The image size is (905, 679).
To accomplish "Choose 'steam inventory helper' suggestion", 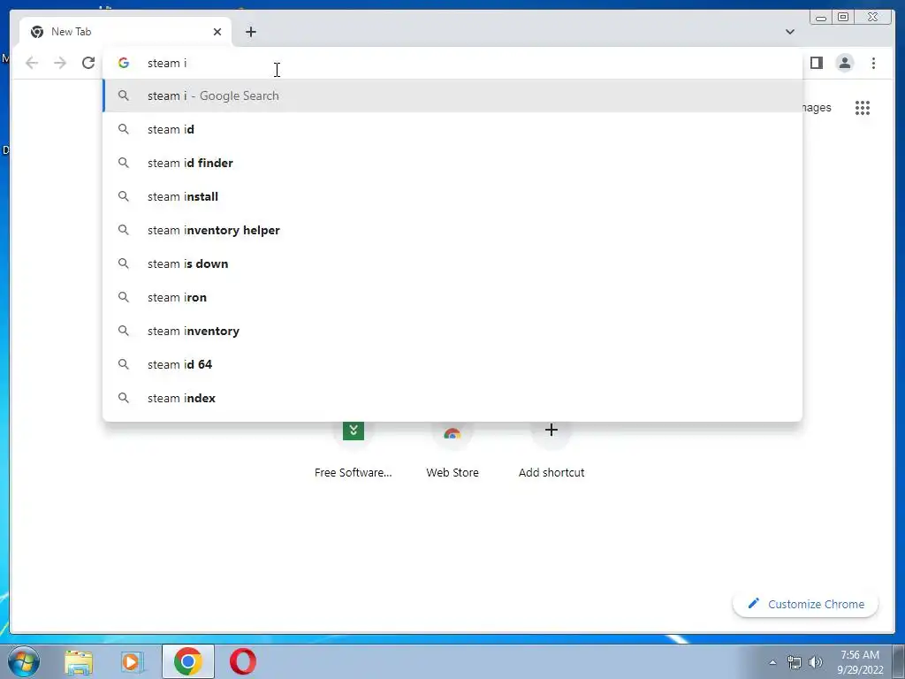I will coord(452,230).
